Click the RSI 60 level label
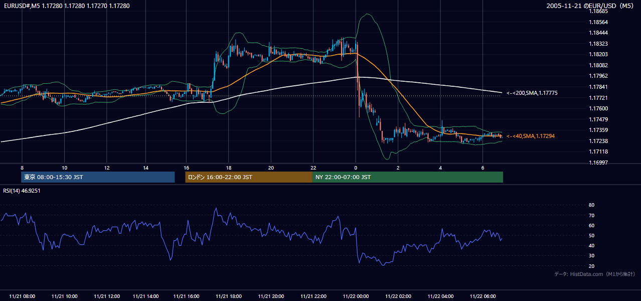Image resolution: width=641 pixels, height=301 pixels. (x=591, y=225)
